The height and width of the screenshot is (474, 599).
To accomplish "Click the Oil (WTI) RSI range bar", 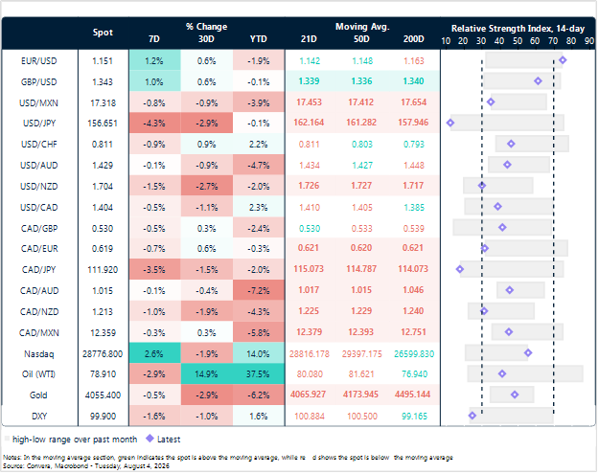I will 526,374.
